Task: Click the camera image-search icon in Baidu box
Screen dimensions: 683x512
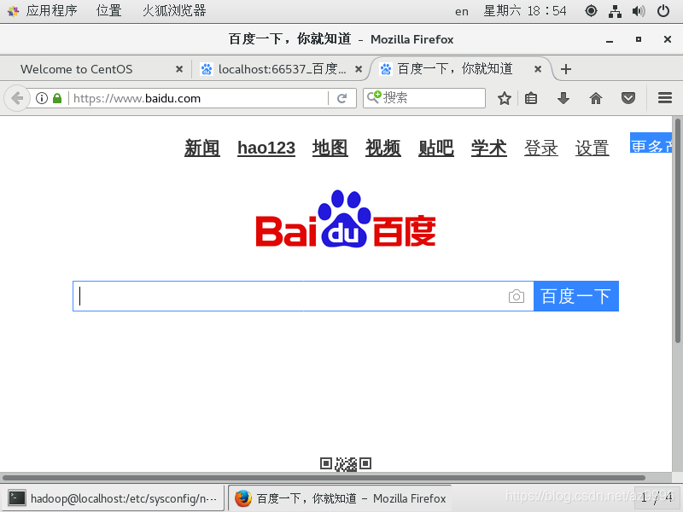Action: click(x=517, y=296)
